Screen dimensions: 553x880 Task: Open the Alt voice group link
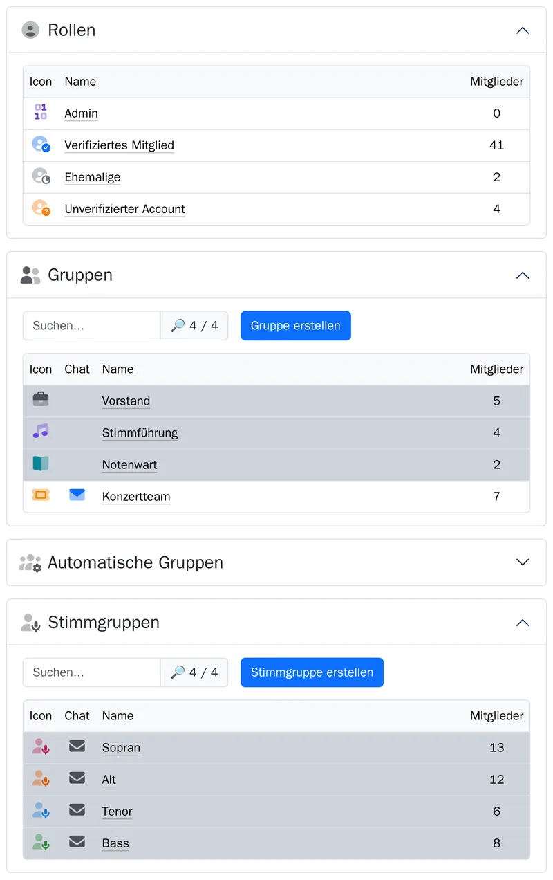109,780
